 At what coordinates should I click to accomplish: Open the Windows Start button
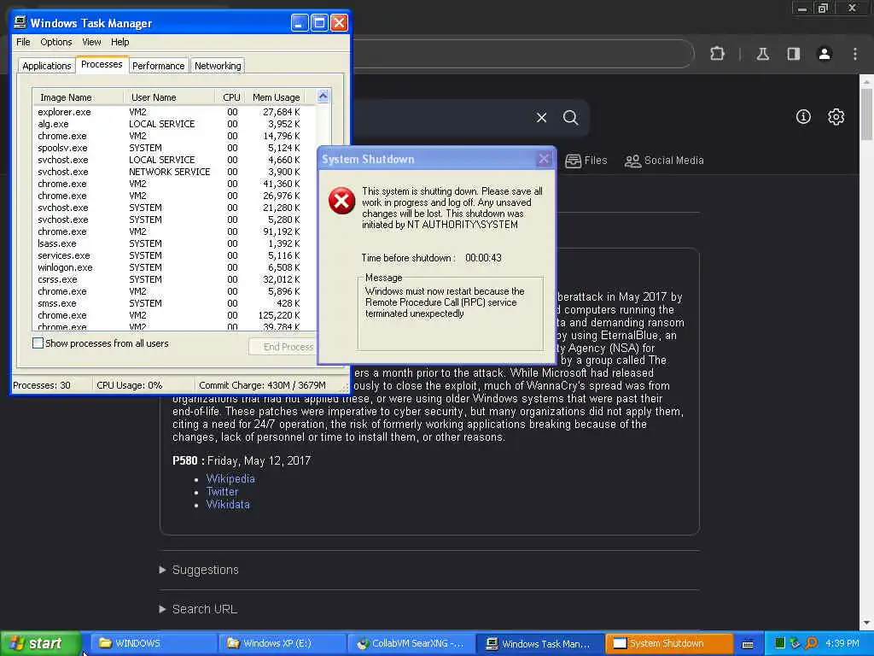[41, 643]
